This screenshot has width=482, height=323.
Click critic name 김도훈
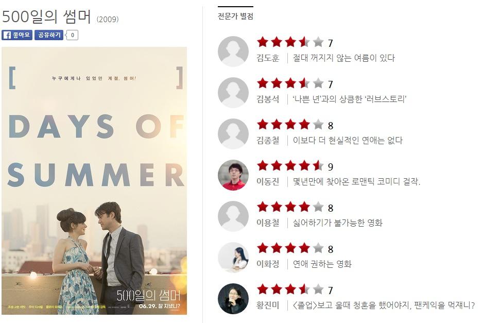[x=268, y=58]
